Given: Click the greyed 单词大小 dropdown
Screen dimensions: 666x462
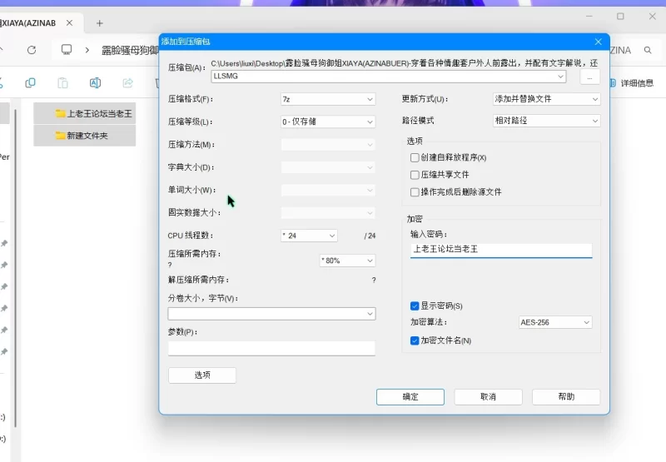Looking at the screenshot, I should pyautogui.click(x=327, y=190).
